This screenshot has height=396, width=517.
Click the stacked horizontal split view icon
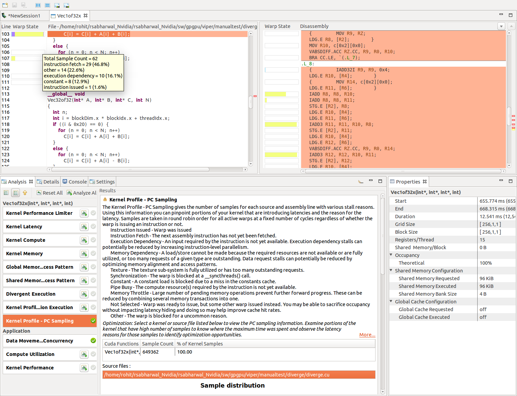point(47,5)
